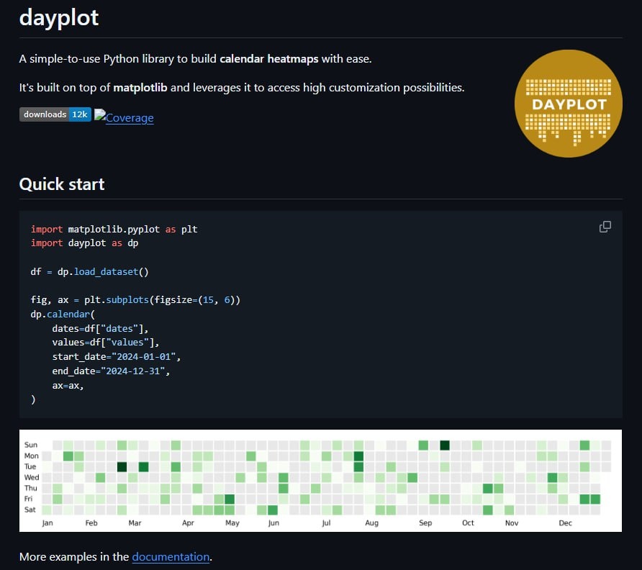Click the 'values=df["values"],' code line
642x570 pixels.
[105, 343]
